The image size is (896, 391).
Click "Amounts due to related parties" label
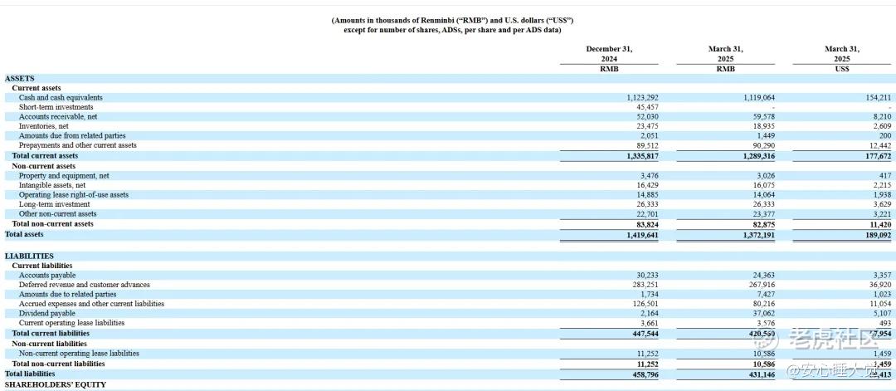pos(67,294)
